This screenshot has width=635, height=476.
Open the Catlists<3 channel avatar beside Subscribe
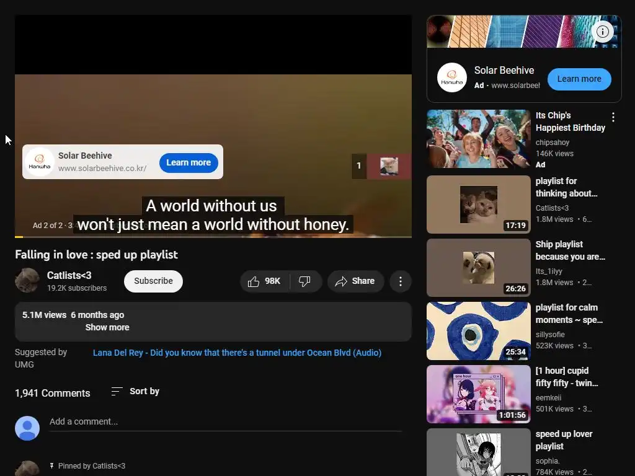27,280
